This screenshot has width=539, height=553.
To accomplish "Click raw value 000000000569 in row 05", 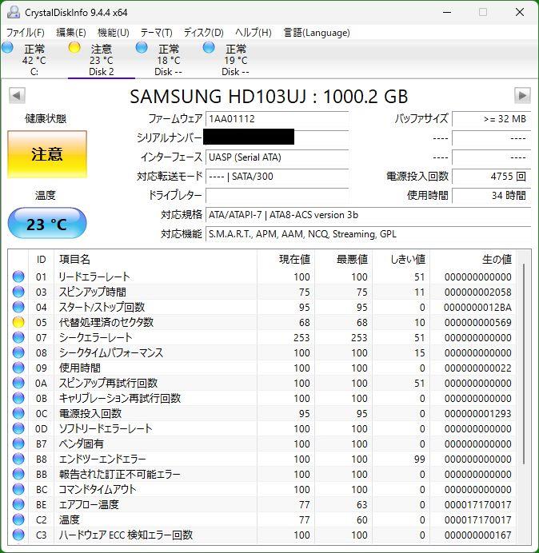I will [478, 323].
